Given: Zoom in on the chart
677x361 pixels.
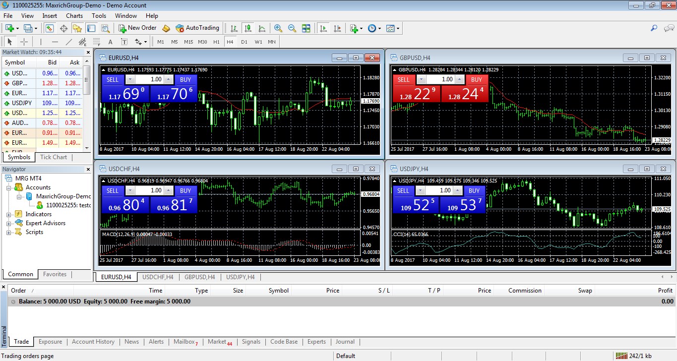Looking at the screenshot, I should (x=278, y=28).
